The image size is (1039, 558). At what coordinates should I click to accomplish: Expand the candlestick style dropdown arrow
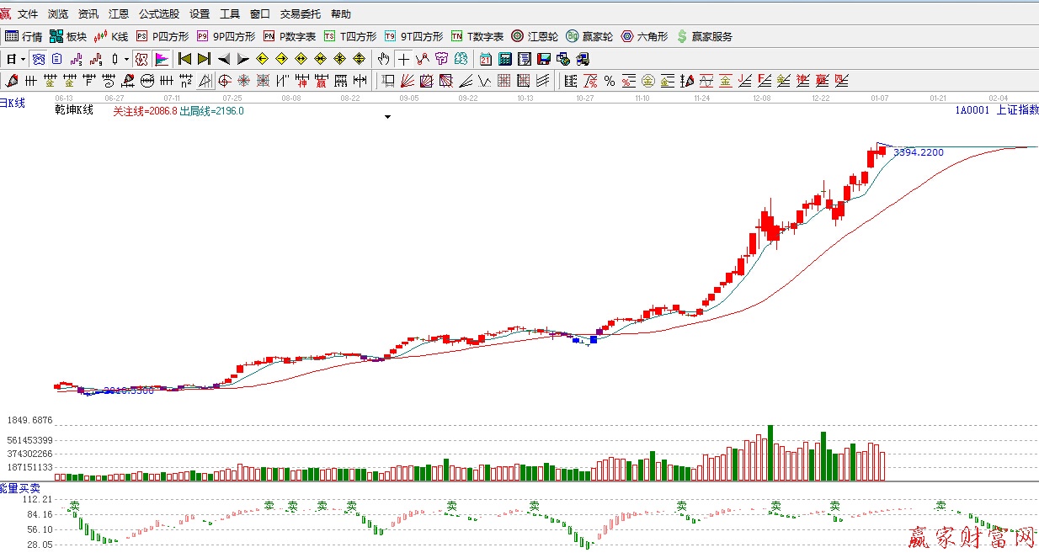(x=126, y=59)
